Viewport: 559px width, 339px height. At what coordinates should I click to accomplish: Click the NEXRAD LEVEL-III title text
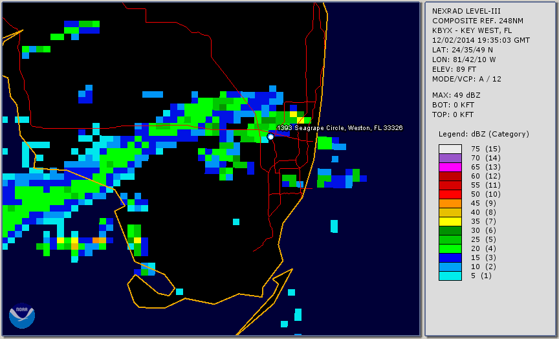466,11
